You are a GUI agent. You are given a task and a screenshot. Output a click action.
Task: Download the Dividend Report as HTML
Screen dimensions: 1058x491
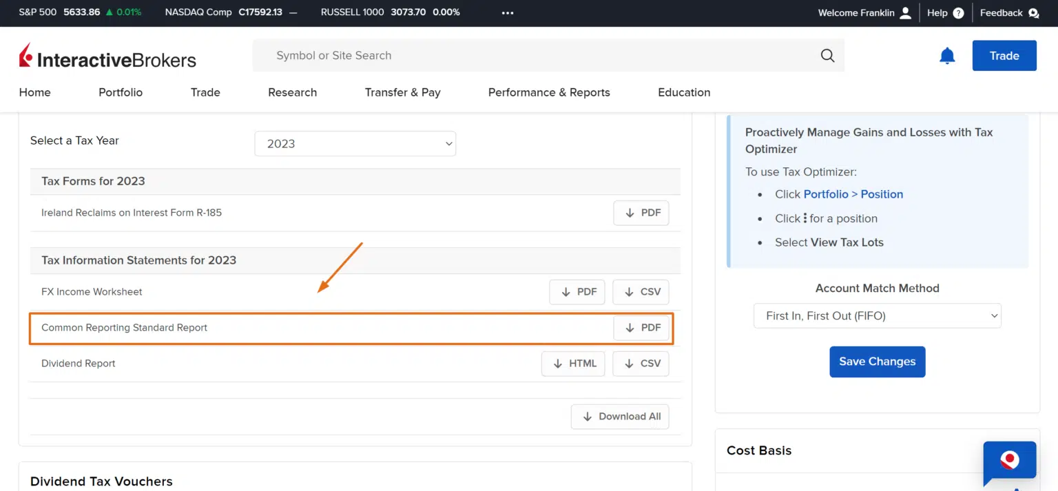(x=573, y=364)
